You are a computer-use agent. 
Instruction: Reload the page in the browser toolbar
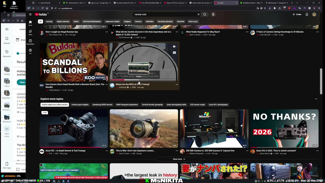[42, 8]
